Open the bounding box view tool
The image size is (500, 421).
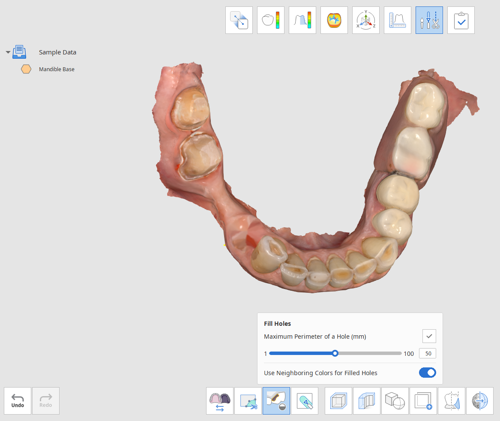[x=338, y=401]
